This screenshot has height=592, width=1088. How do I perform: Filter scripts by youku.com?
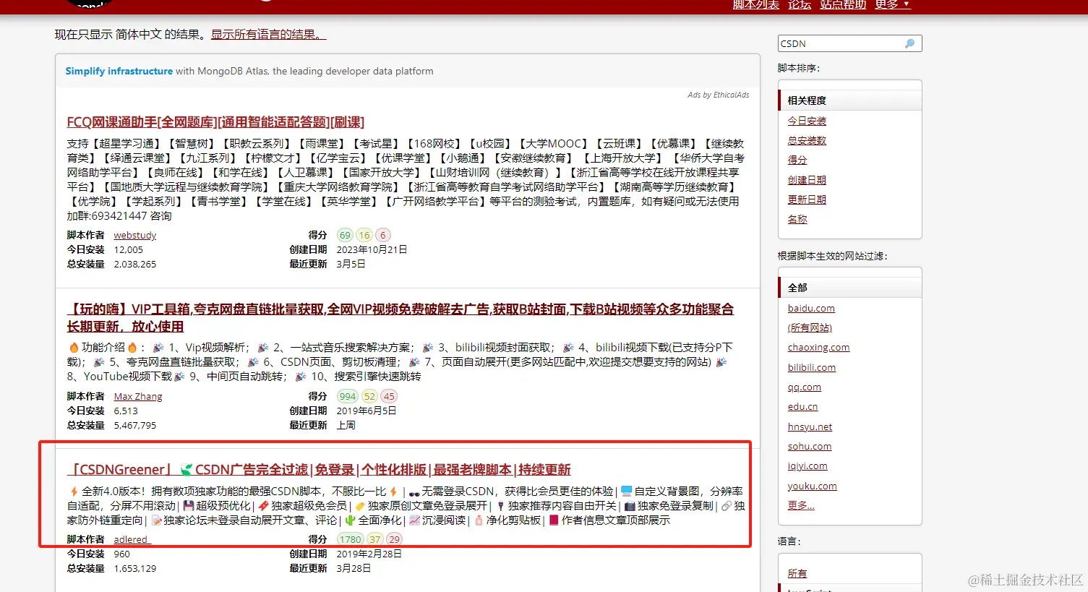tap(812, 486)
